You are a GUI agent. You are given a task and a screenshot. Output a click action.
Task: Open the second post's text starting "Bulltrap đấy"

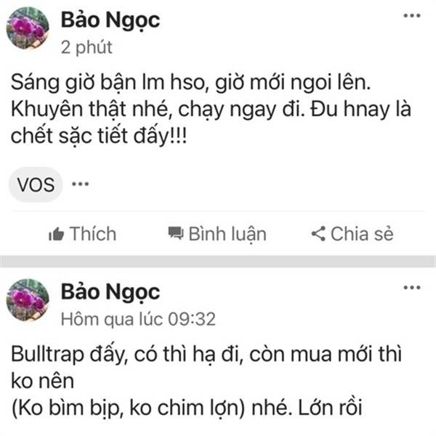(x=206, y=381)
